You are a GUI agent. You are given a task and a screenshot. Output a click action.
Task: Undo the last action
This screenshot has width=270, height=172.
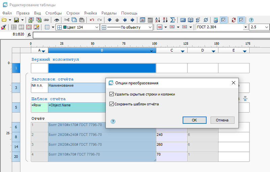click(x=92, y=20)
